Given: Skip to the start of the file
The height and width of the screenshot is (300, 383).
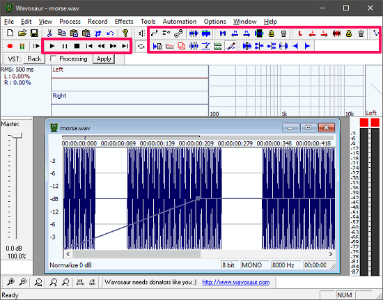Looking at the screenshot, I should coord(89,46).
